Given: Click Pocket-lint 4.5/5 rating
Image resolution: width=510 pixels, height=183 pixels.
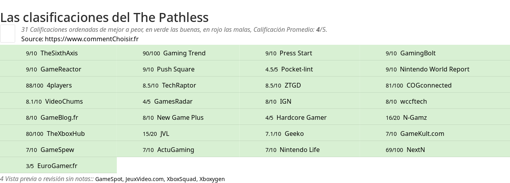Looking at the screenshot, I should [x=297, y=69].
